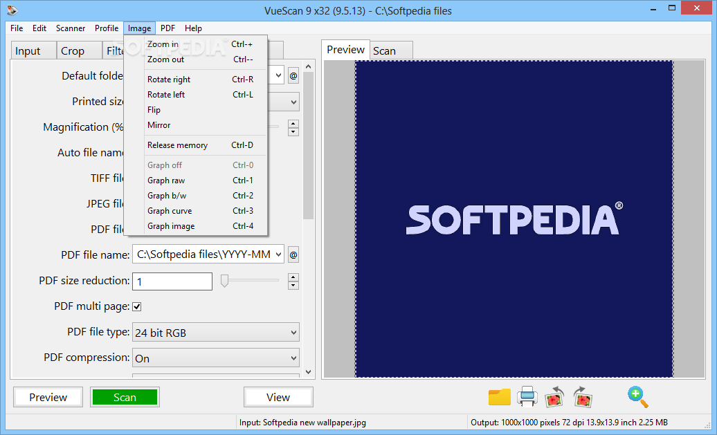The image size is (717, 435).
Task: Expand the Default folder dropdown arrow
Action: pyautogui.click(x=278, y=75)
